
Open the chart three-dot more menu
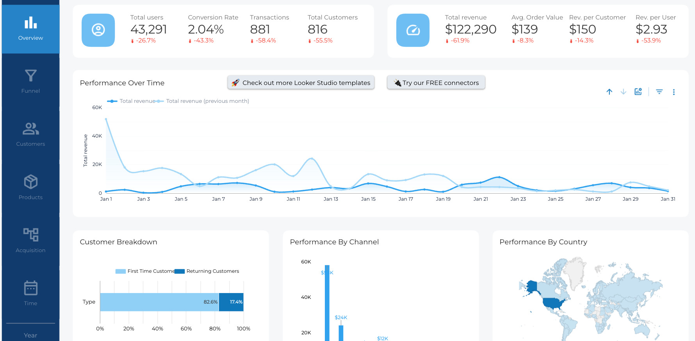674,92
